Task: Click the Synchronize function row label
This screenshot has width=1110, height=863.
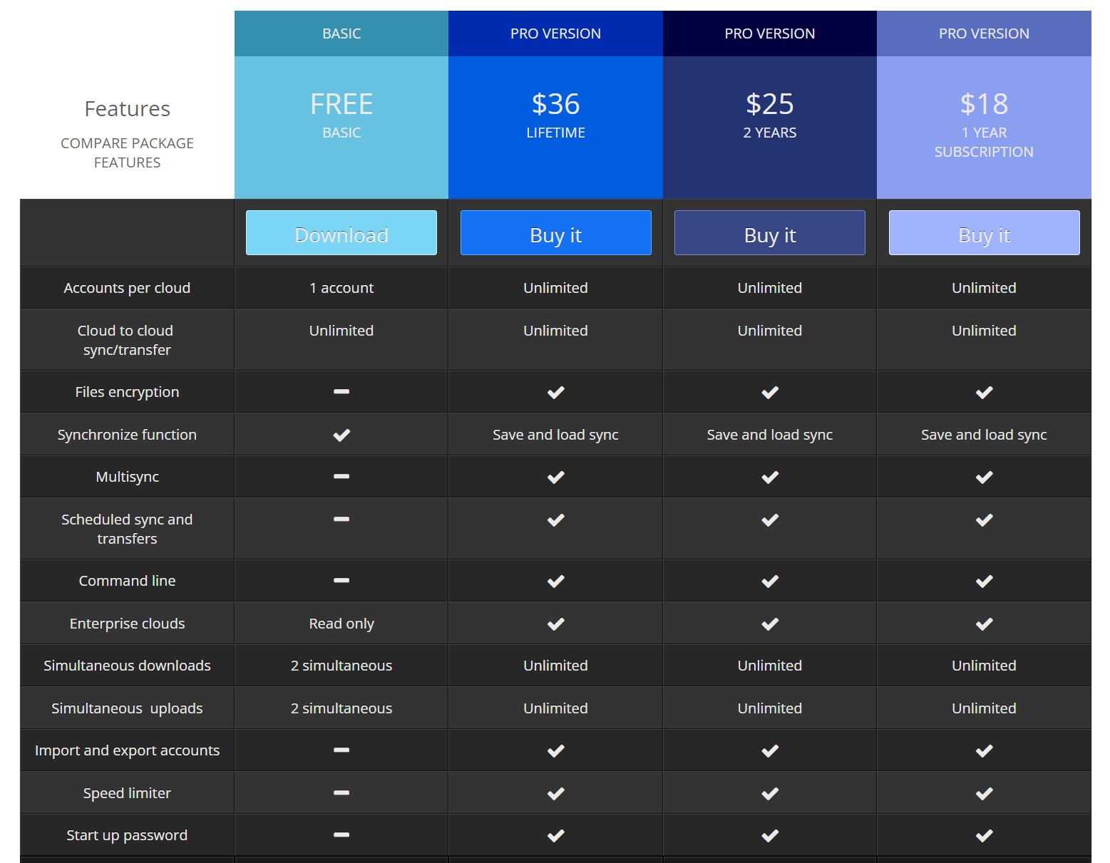Action: 127,435
